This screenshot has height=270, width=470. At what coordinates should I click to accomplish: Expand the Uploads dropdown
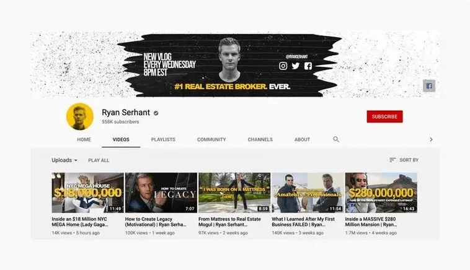(x=64, y=160)
